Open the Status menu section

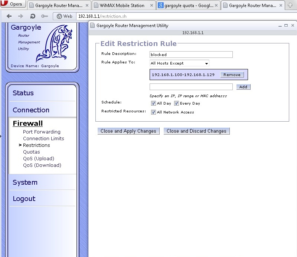pos(23,93)
